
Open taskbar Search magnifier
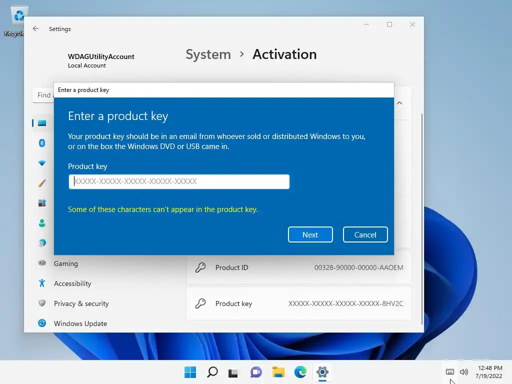(x=212, y=372)
